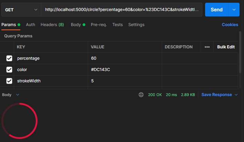
Task: Open the Cookies link
Action: click(x=230, y=25)
